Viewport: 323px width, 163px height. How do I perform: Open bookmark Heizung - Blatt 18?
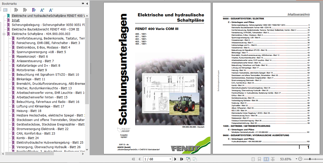29,111
